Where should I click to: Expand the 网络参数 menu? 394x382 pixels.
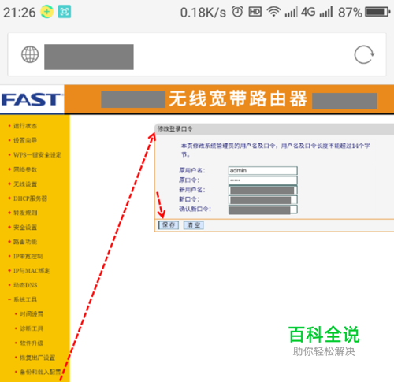click(x=25, y=169)
